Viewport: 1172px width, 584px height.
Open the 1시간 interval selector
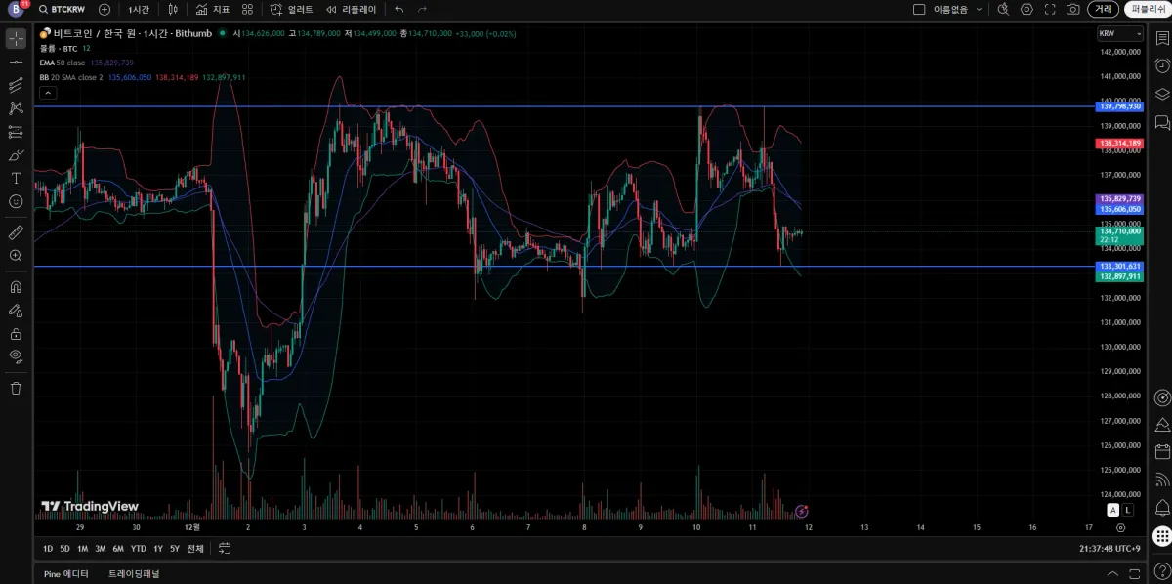click(x=139, y=9)
